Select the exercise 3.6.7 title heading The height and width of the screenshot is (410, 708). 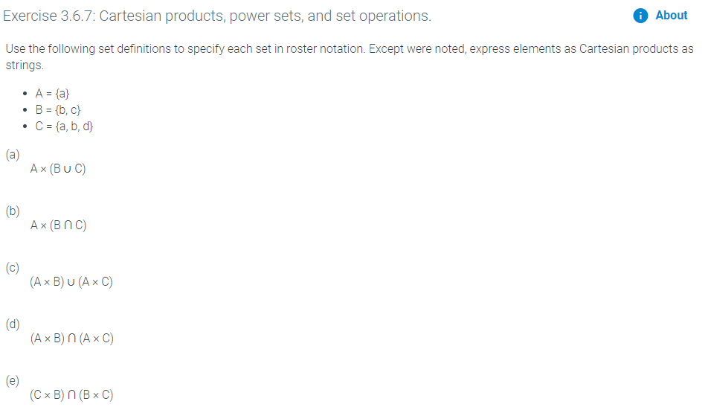[217, 16]
